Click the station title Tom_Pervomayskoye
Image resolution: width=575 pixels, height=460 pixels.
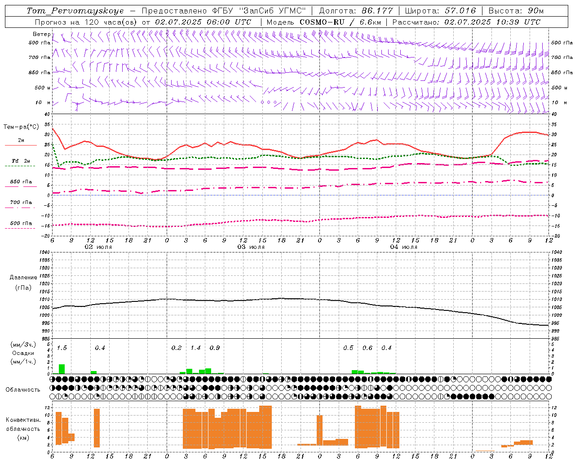click(75, 11)
